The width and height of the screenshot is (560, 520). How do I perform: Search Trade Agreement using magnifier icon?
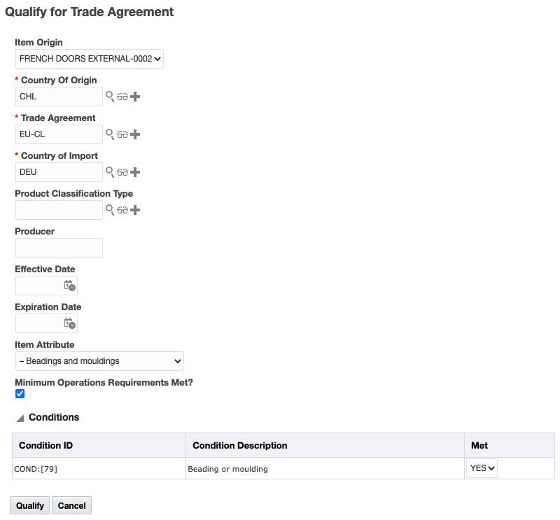[x=110, y=134]
